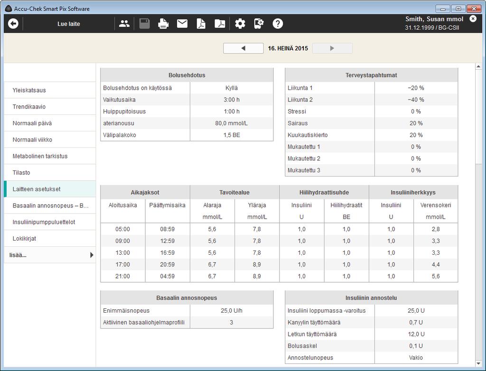
Task: Go to next date with right arrow
Action: pos(332,48)
